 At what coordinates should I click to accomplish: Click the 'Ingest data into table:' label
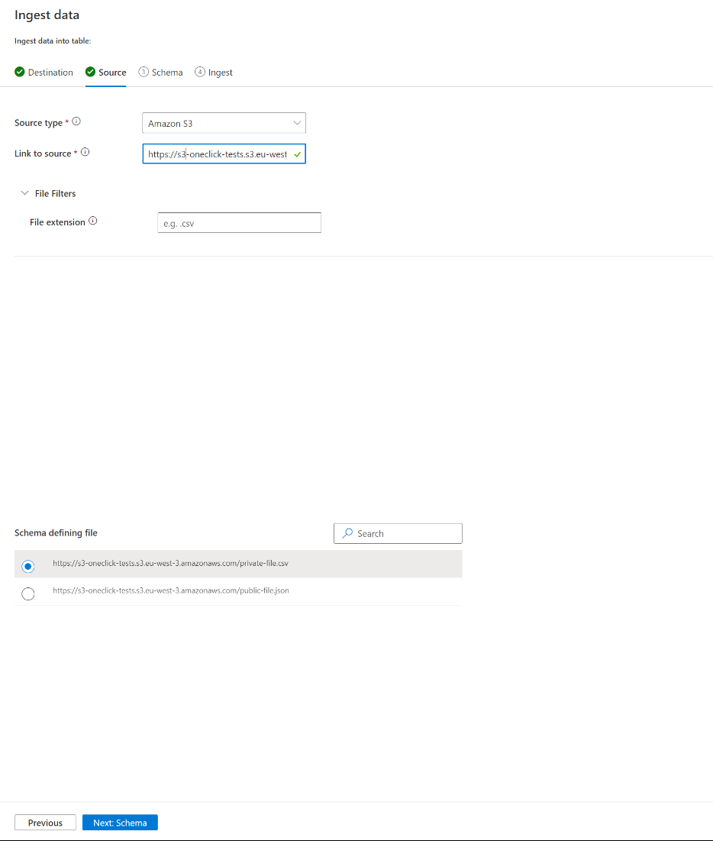pyautogui.click(x=53, y=40)
